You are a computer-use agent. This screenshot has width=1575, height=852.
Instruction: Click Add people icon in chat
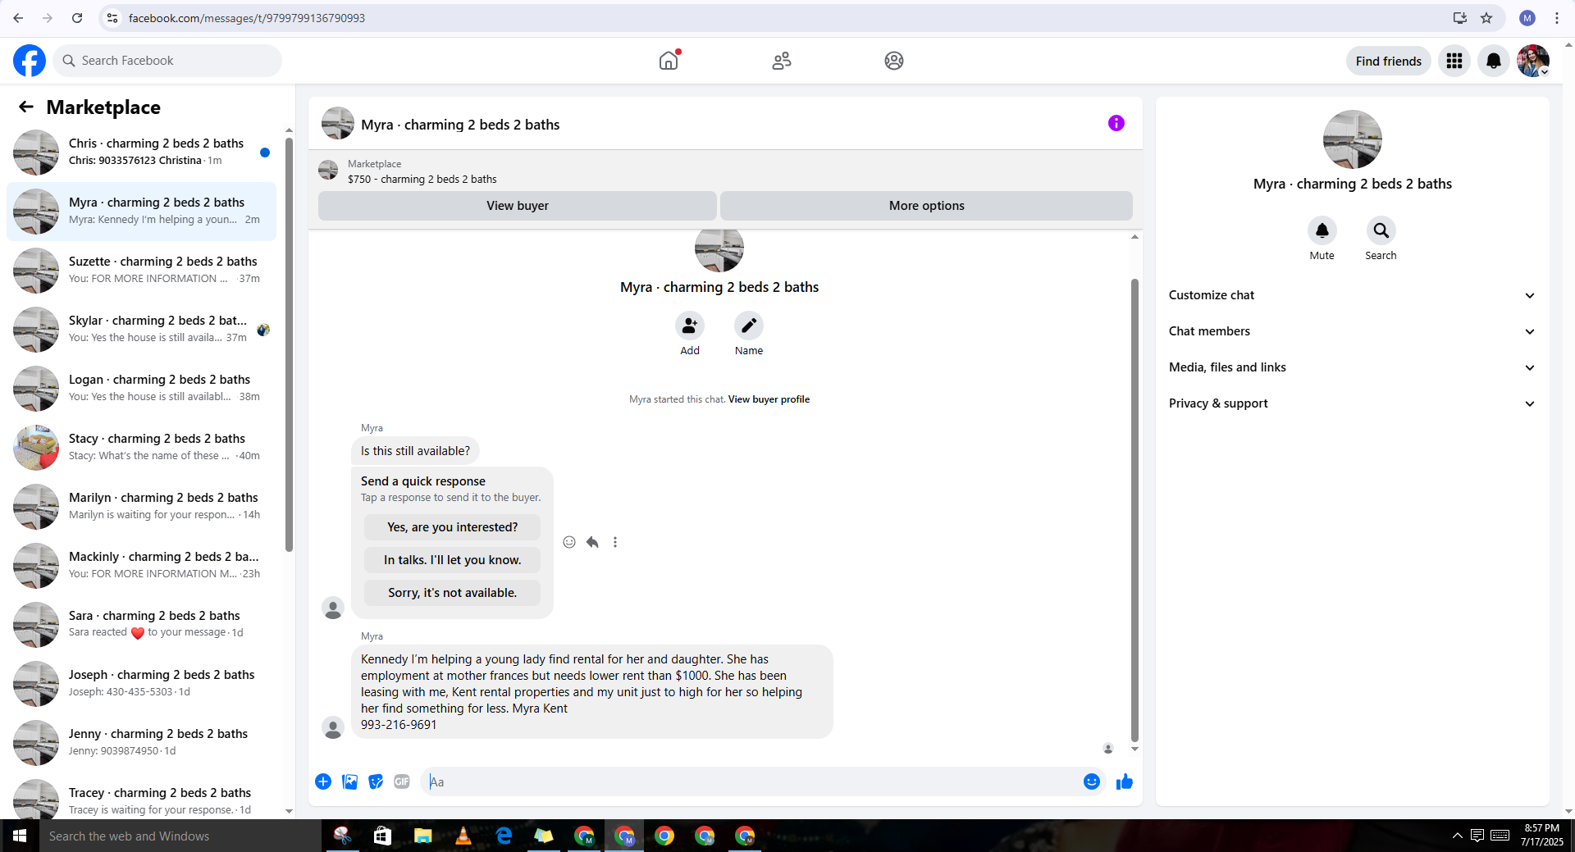coord(690,326)
